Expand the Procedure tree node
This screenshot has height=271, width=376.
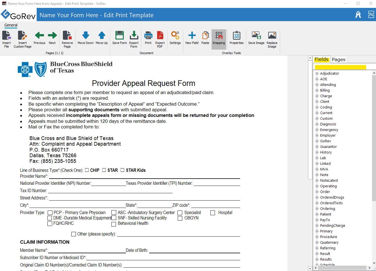click(317, 237)
